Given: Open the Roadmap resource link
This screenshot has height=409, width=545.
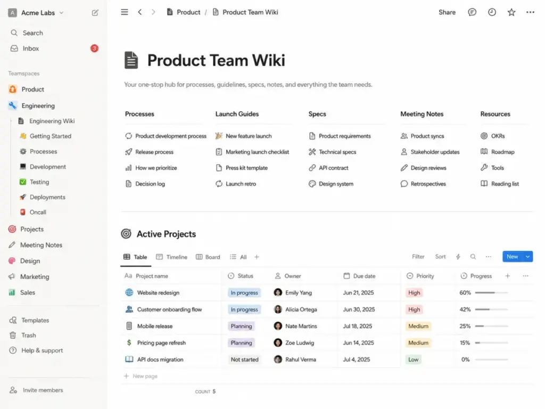Looking at the screenshot, I should click(x=498, y=152).
